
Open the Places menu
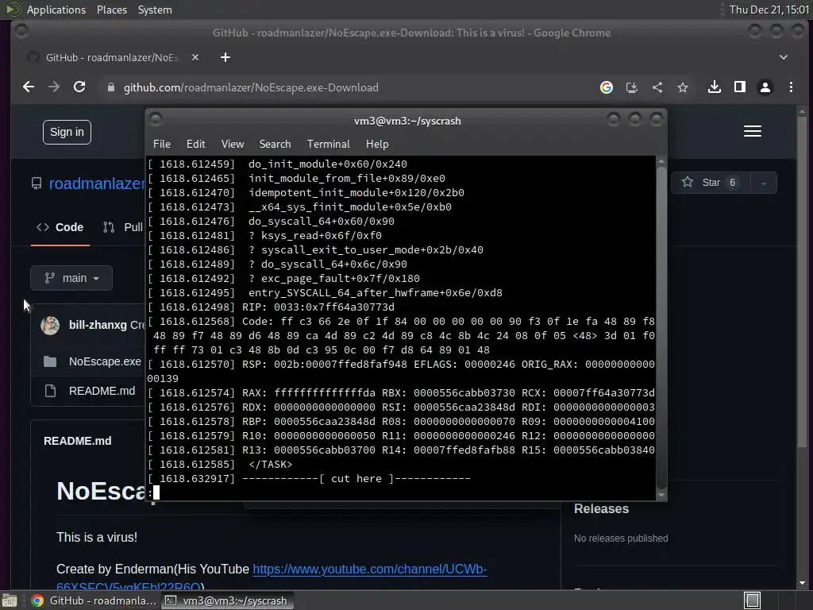coord(111,10)
